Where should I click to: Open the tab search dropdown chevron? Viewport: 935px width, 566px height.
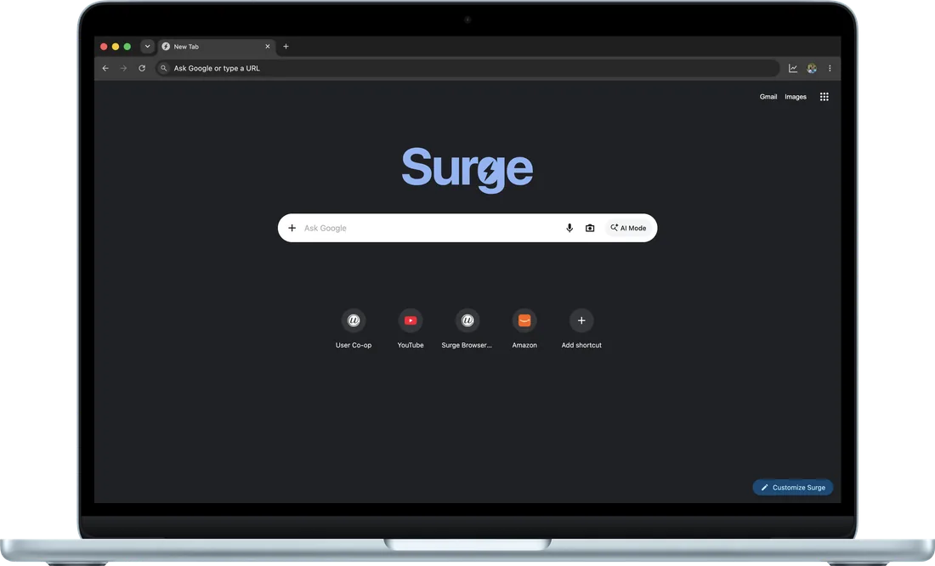(x=147, y=46)
